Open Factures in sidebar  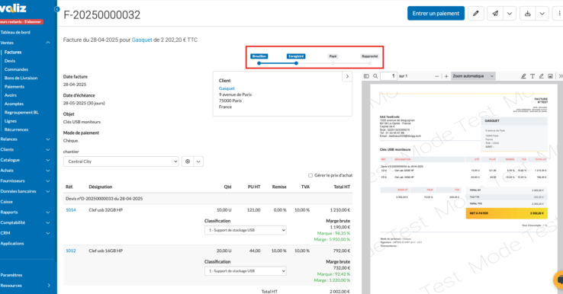coord(13,52)
